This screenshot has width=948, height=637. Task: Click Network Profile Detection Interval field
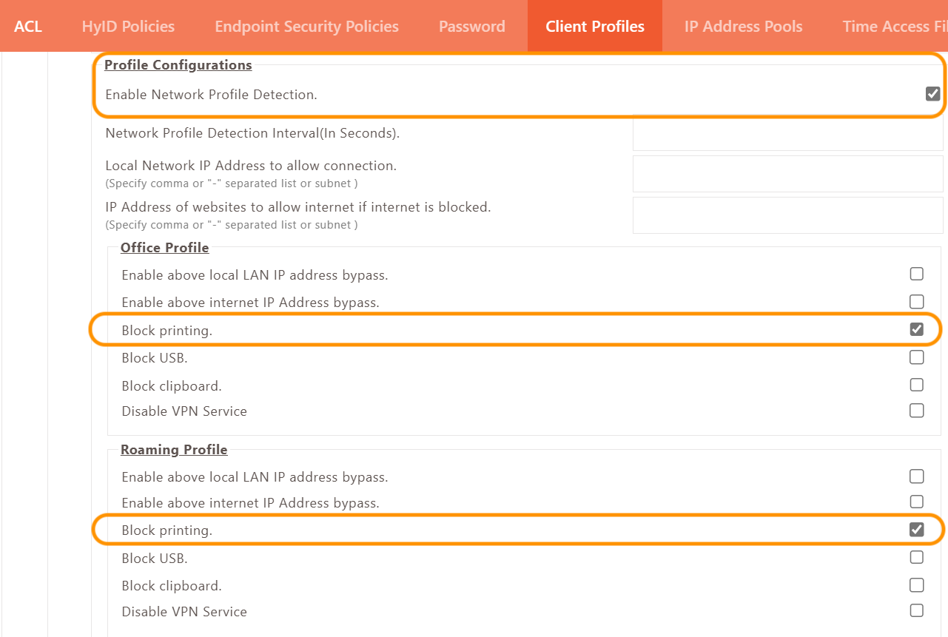click(x=787, y=133)
